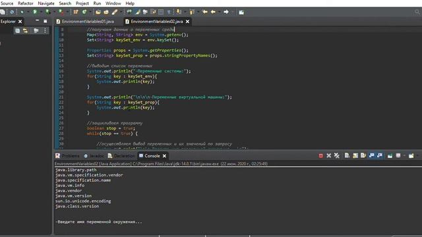422x237 pixels.
Task: Open the Explorer filter icon
Action: point(36,31)
